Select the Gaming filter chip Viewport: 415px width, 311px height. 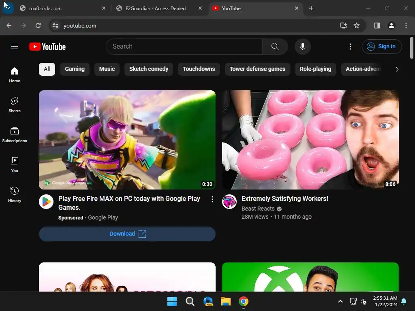tap(75, 69)
